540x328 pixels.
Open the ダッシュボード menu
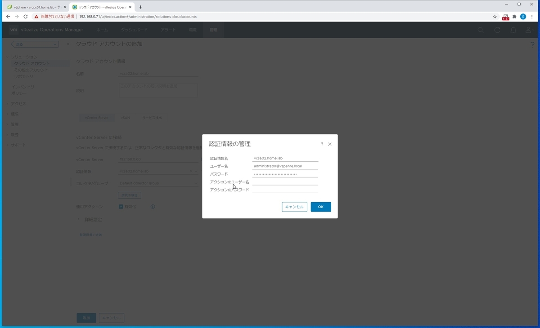click(134, 30)
